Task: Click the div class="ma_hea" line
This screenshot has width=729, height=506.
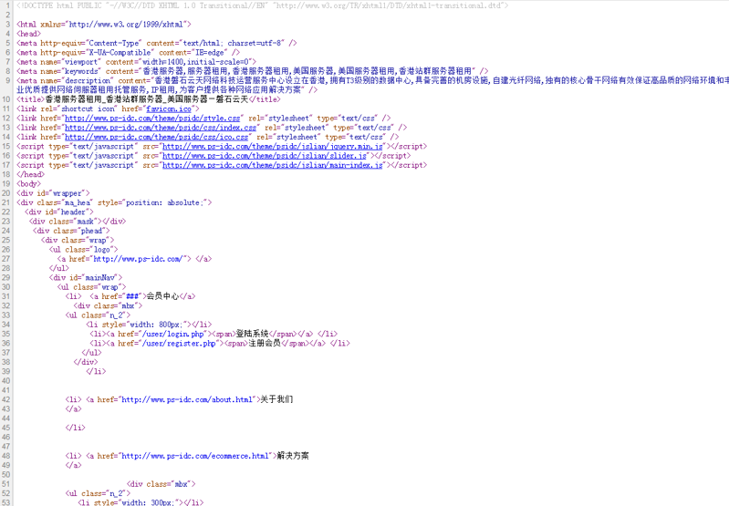Action: (x=114, y=202)
